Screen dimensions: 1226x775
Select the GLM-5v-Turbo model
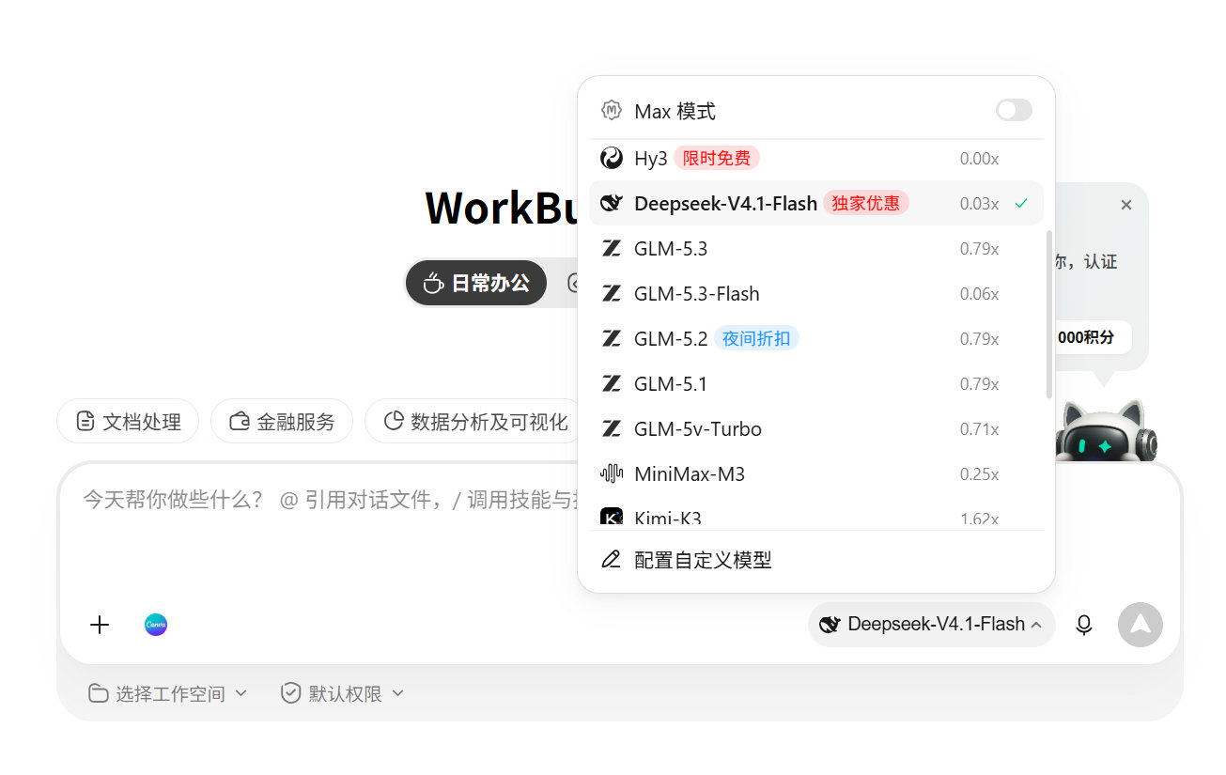click(815, 428)
